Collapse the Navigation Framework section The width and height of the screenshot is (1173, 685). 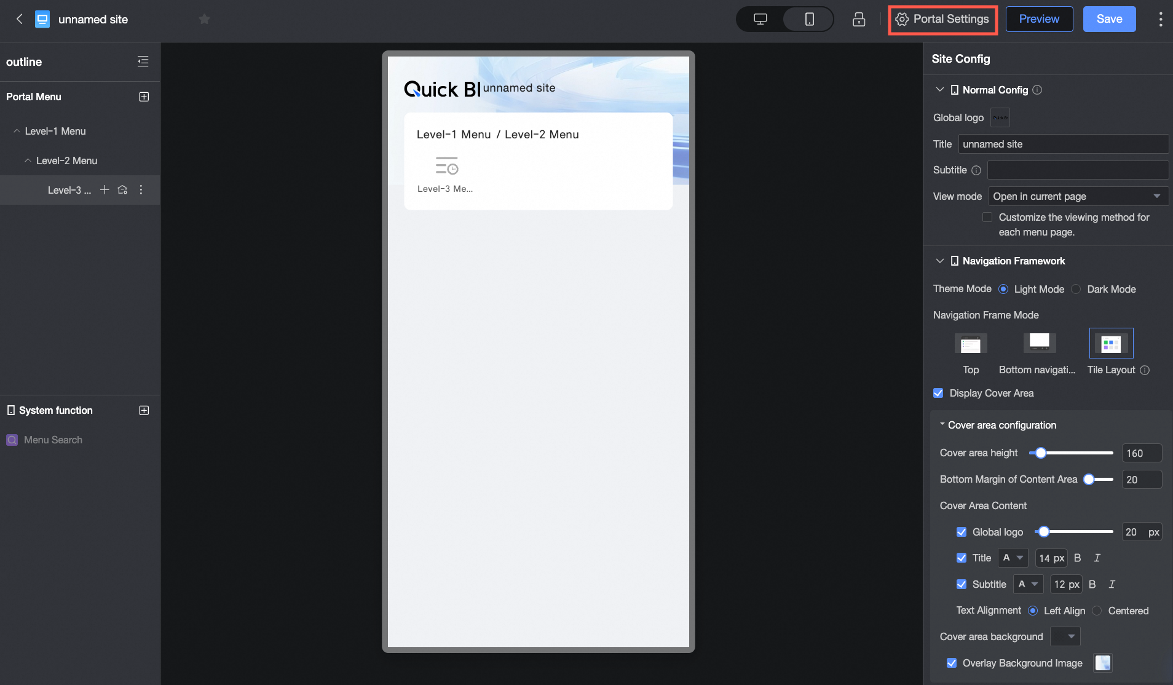[939, 261]
